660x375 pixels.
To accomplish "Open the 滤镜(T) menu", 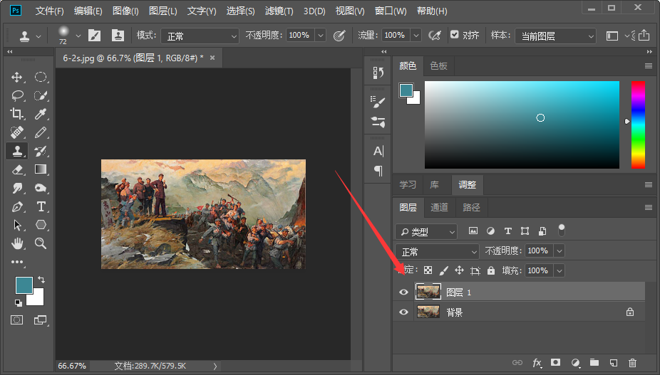I will point(279,11).
